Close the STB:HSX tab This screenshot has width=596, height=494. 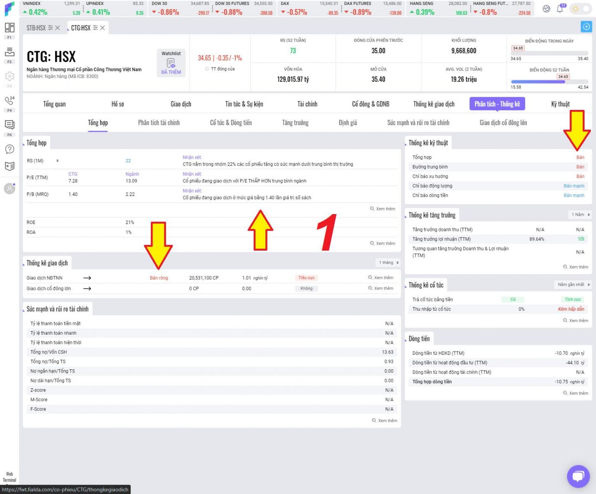58,28
